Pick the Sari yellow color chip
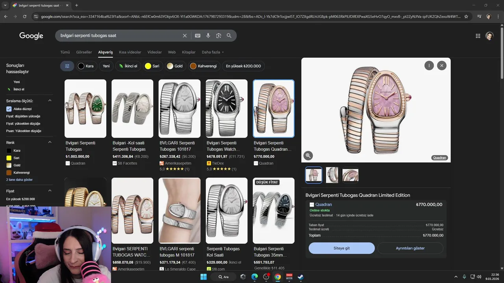Viewport: 504px width, 283px height. (152, 66)
